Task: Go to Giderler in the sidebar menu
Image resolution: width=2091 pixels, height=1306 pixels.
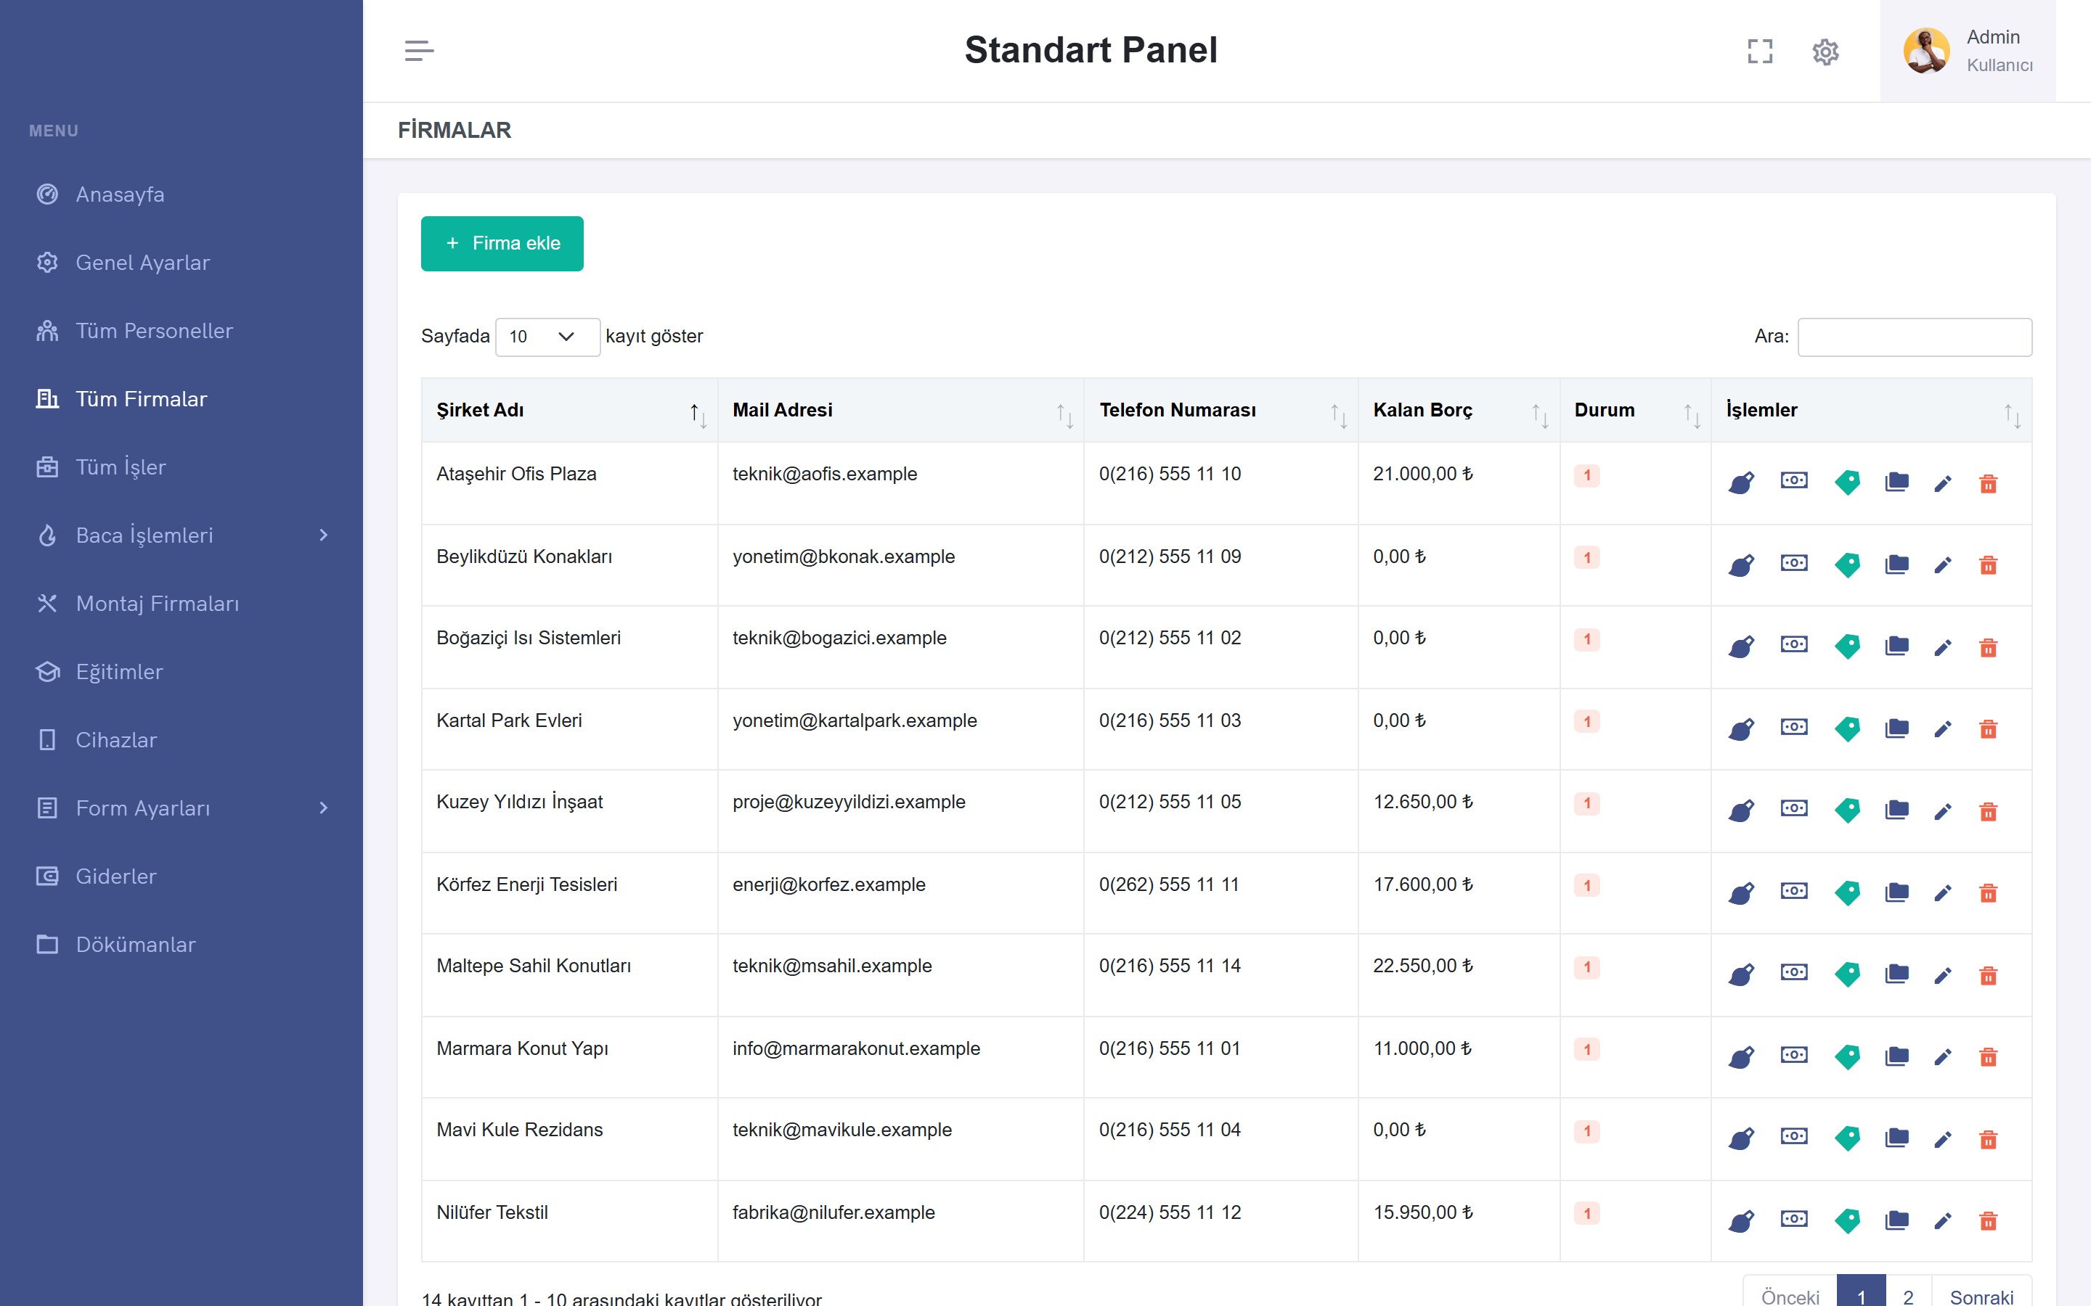Action: (x=115, y=876)
